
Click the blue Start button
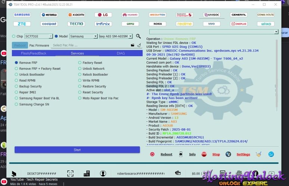click(77, 150)
